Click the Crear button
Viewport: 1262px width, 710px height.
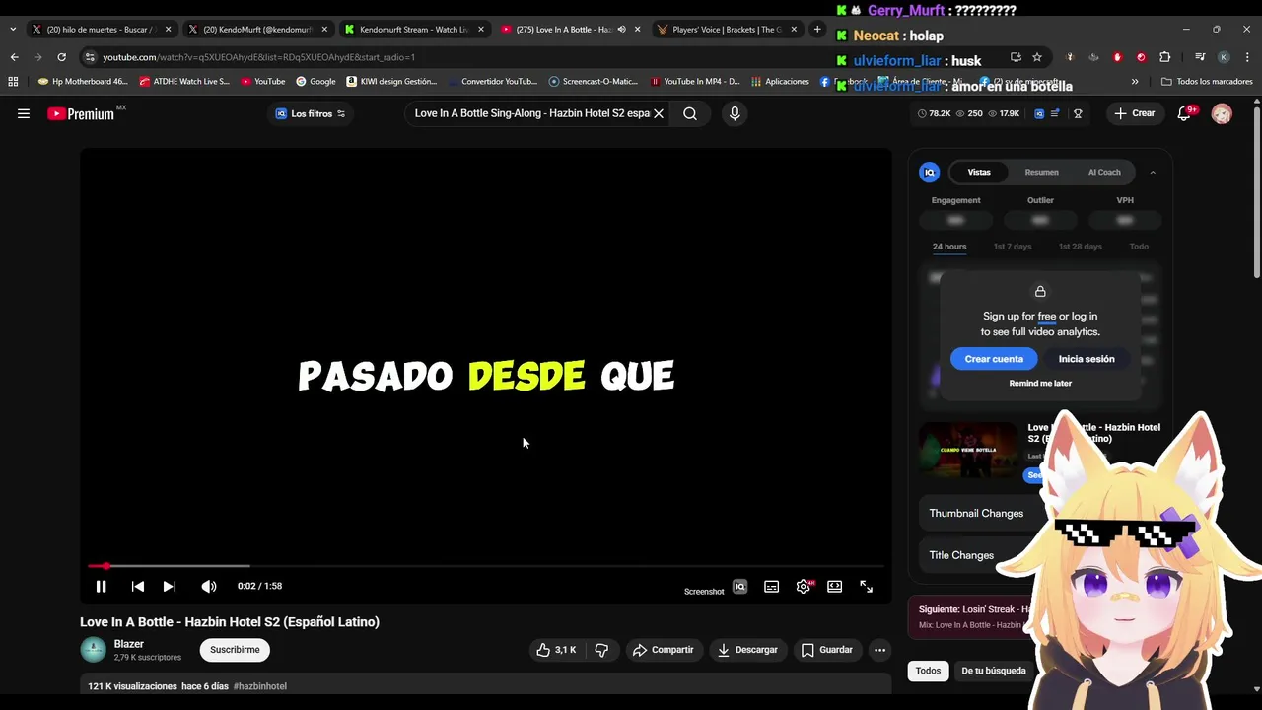point(1135,113)
